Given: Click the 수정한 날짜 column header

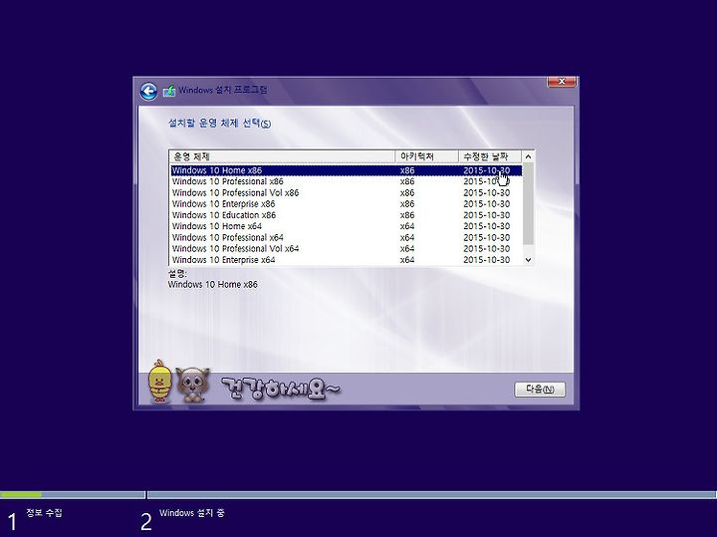Looking at the screenshot, I should (x=490, y=156).
